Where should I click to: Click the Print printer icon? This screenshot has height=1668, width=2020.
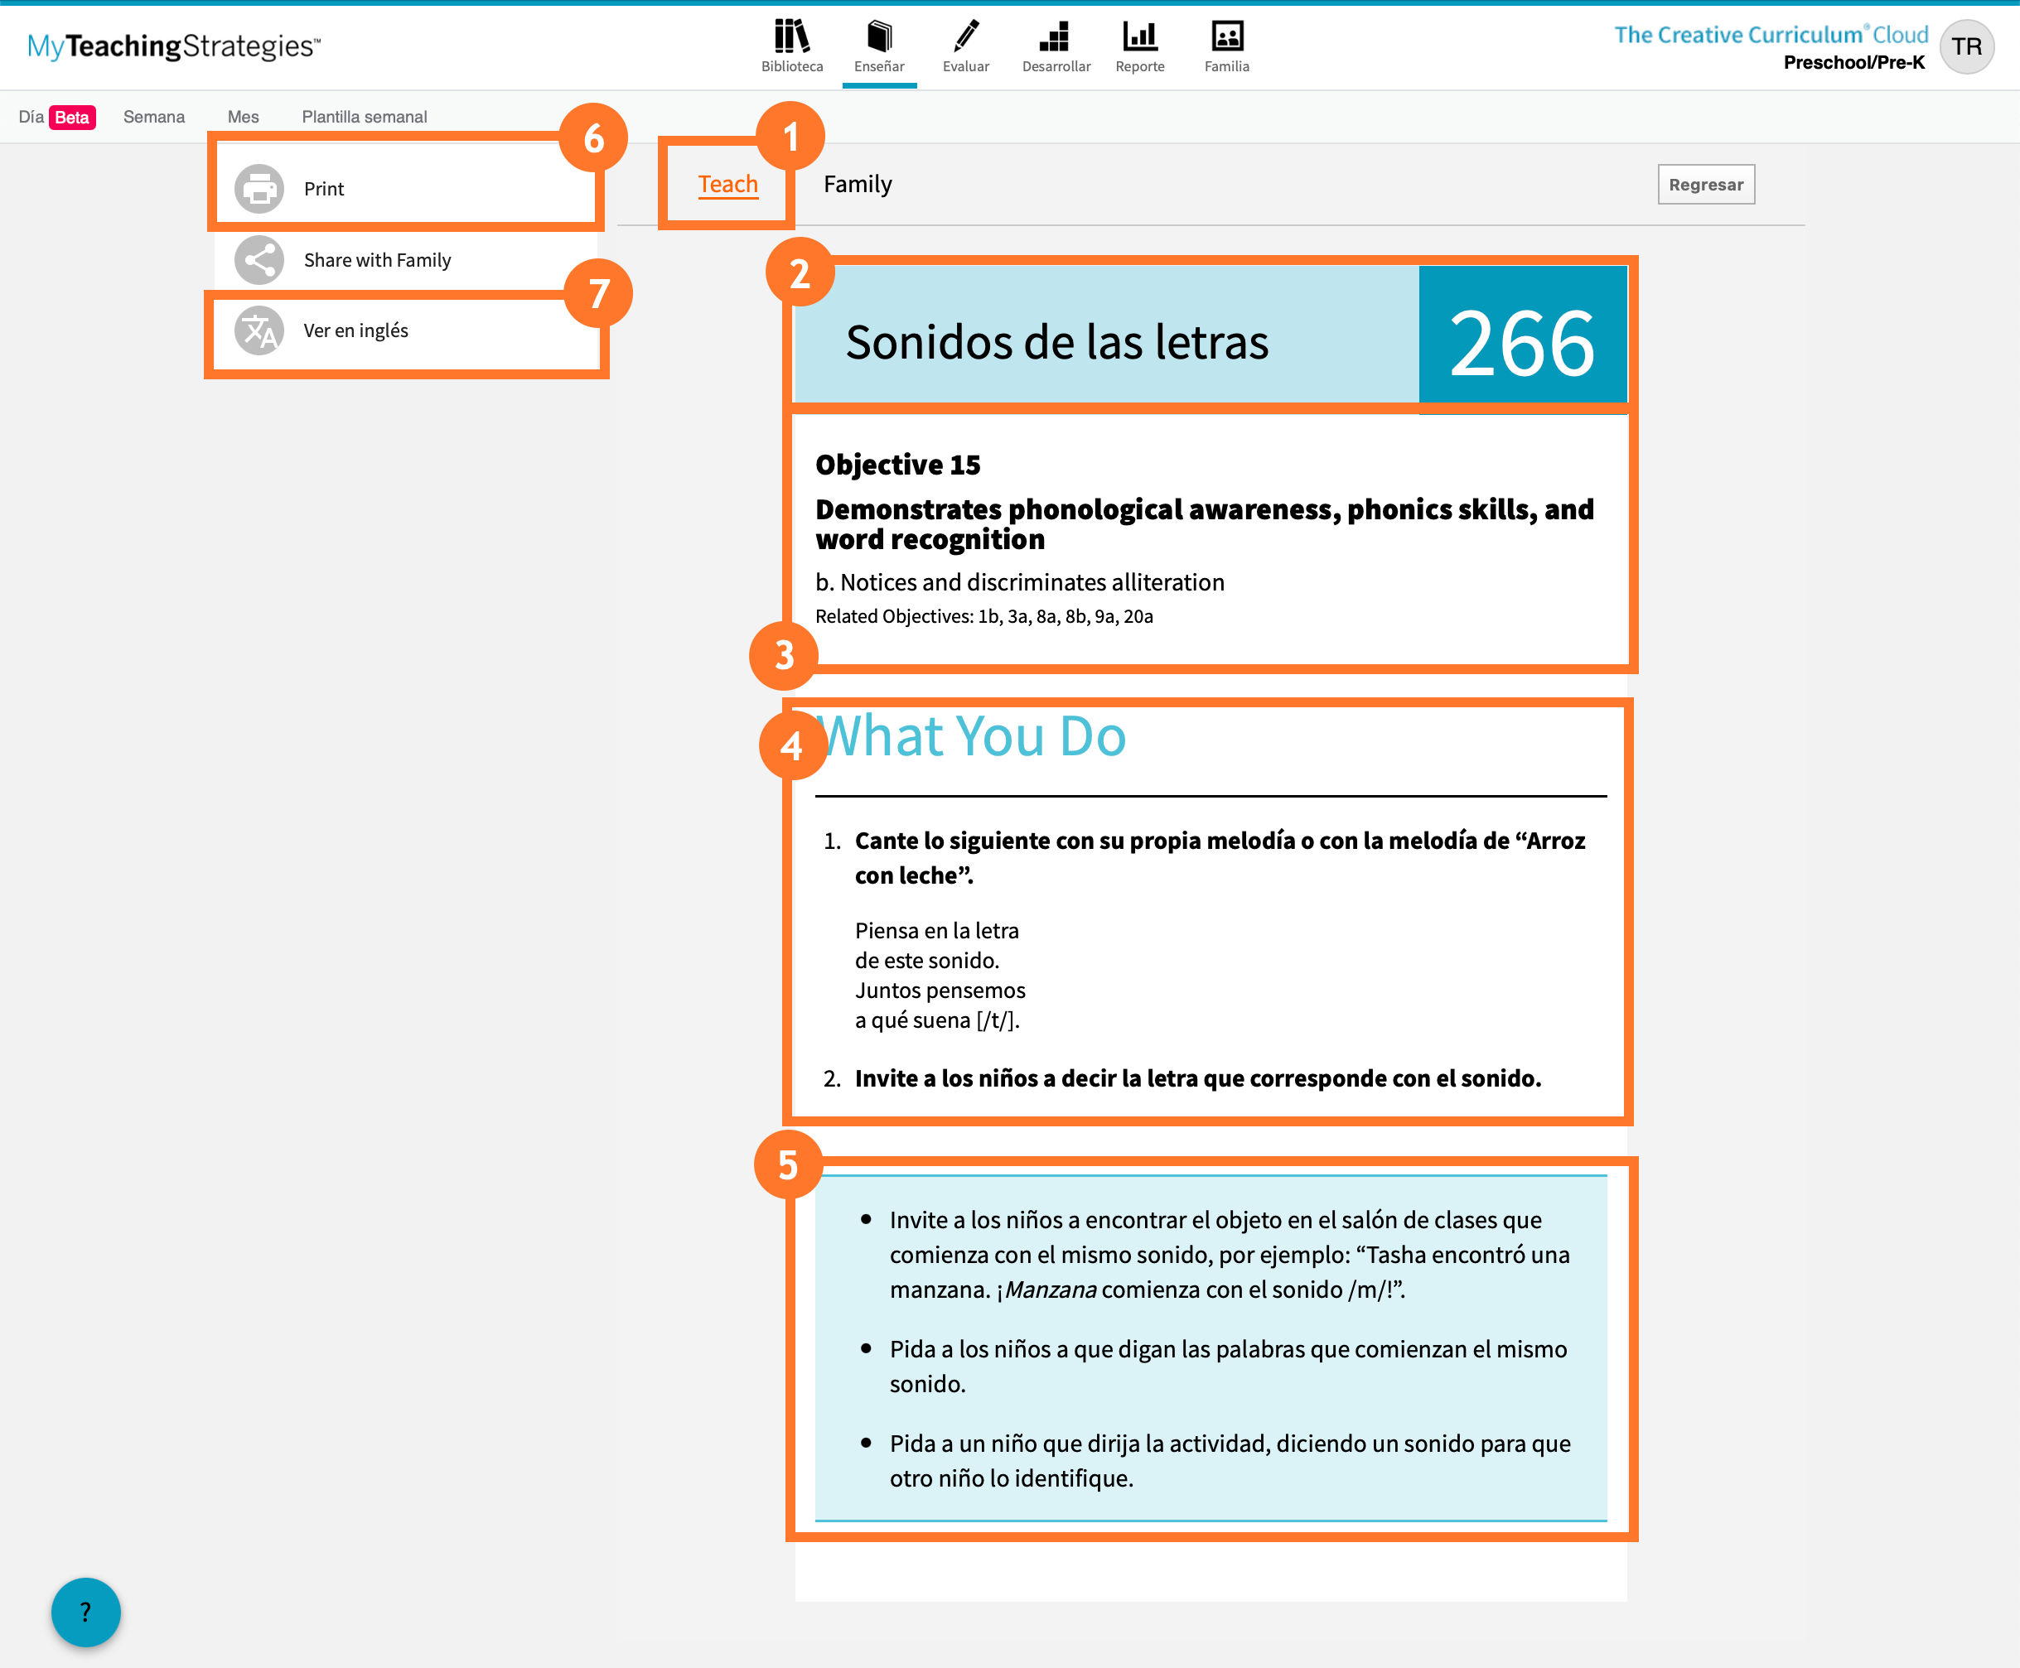click(x=259, y=188)
